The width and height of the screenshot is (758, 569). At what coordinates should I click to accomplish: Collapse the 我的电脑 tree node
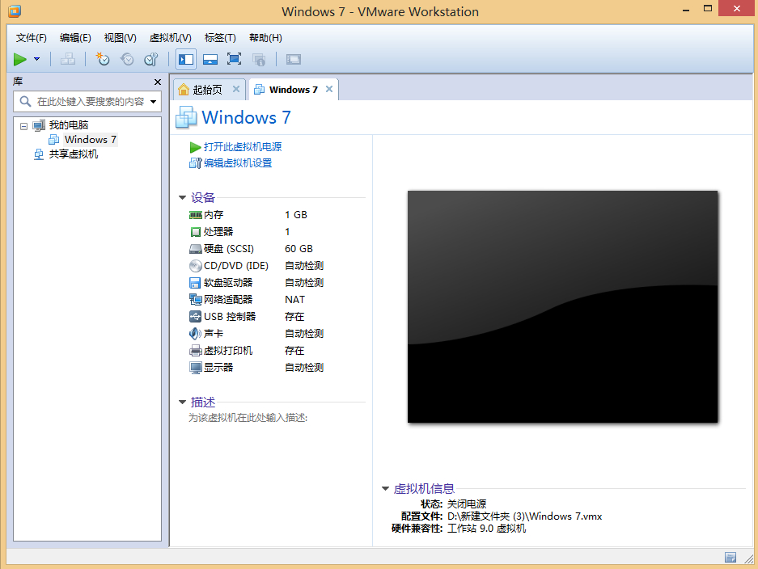pos(23,126)
